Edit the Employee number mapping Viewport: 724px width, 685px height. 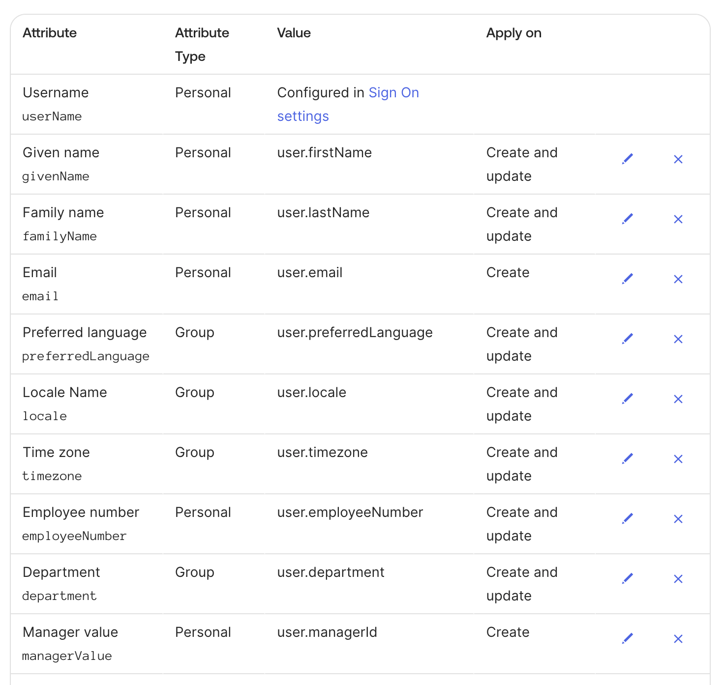point(628,518)
